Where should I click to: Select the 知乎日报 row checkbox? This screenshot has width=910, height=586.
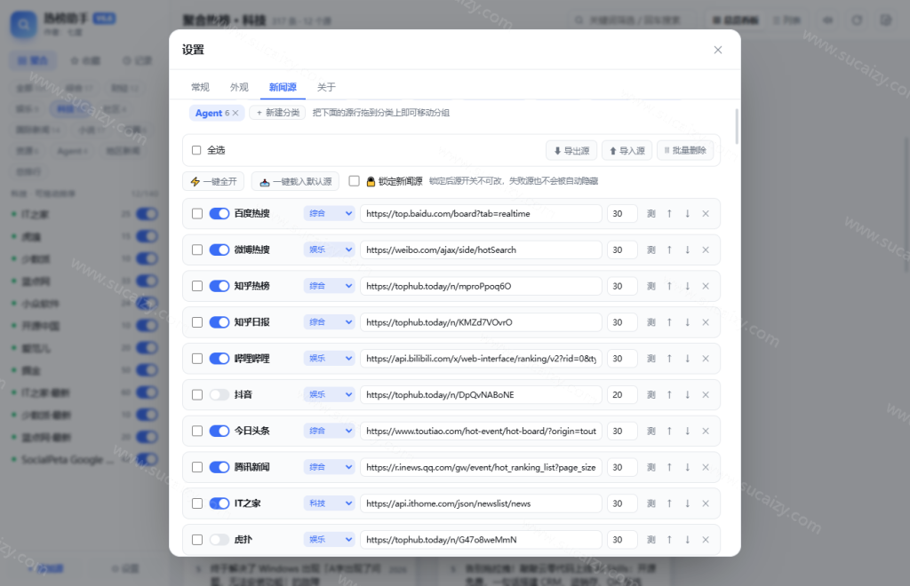pyautogui.click(x=197, y=322)
